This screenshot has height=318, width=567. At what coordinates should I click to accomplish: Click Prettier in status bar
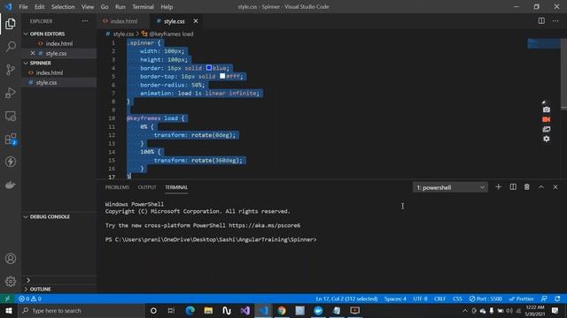point(521,299)
